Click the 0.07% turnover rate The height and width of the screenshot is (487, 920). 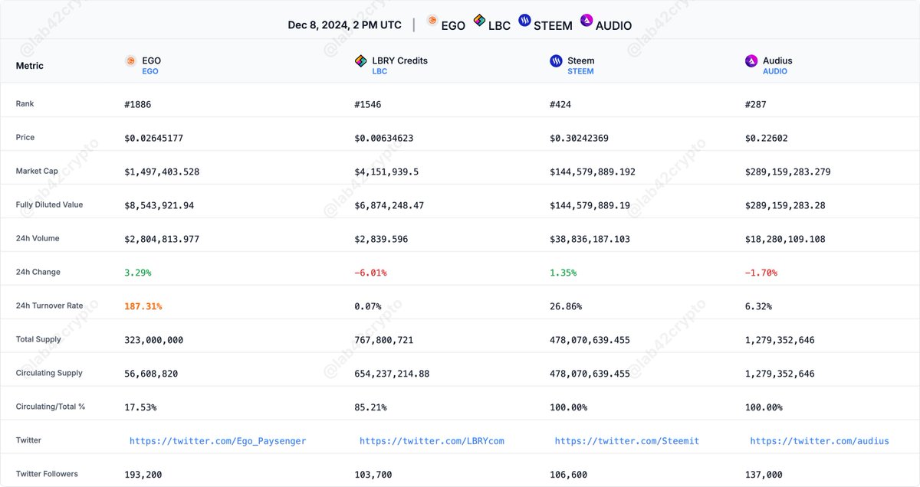pyautogui.click(x=368, y=306)
